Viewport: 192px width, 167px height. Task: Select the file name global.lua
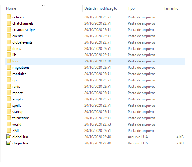pyautogui.click(x=20, y=137)
